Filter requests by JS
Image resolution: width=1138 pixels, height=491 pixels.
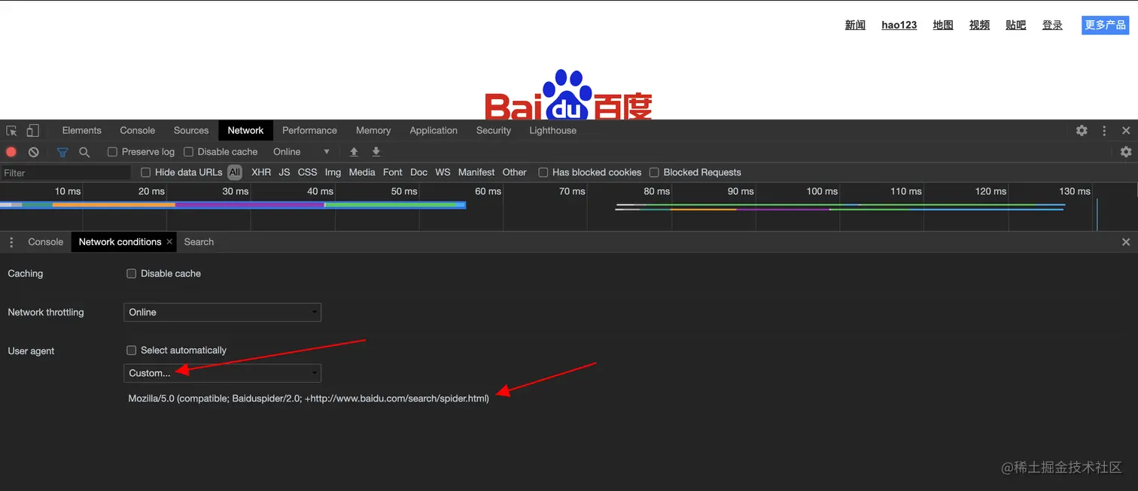pyautogui.click(x=284, y=172)
